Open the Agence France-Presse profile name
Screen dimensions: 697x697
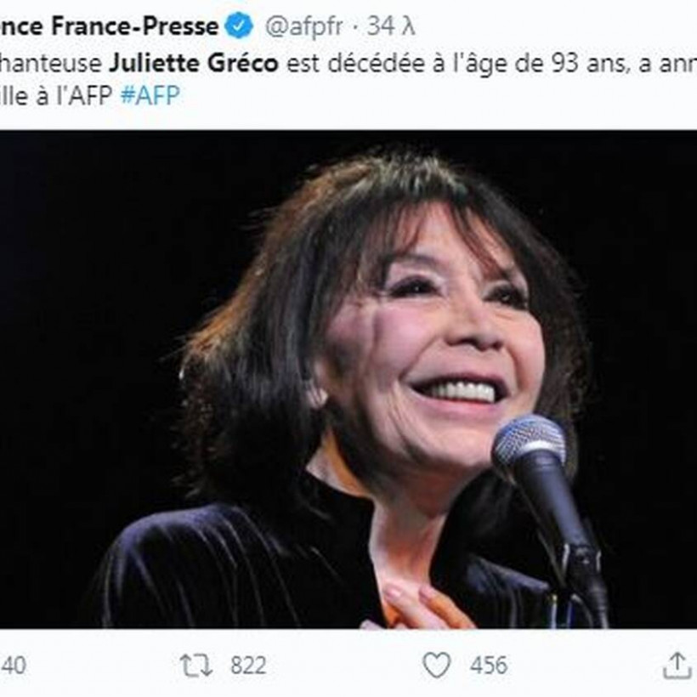109,26
